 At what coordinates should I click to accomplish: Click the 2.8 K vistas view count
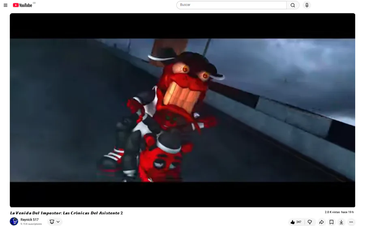coord(332,212)
